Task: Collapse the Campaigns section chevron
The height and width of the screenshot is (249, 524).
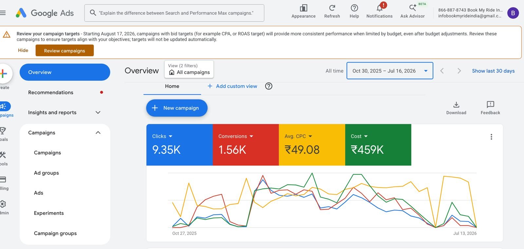Action: click(x=98, y=133)
